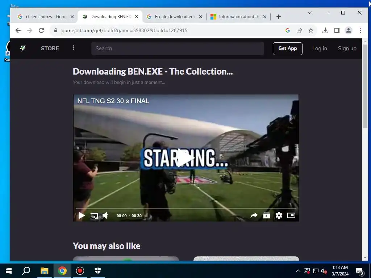371x278 pixels.
Task: Click the Get App button
Action: click(x=287, y=49)
